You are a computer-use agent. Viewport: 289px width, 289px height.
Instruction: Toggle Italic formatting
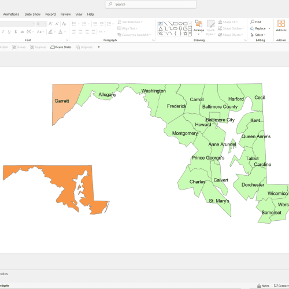3,32
